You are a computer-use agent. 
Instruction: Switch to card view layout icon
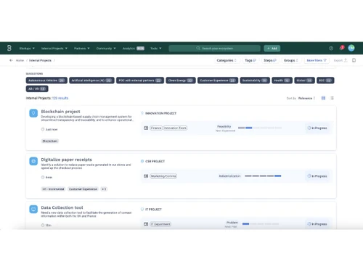[x=323, y=98]
